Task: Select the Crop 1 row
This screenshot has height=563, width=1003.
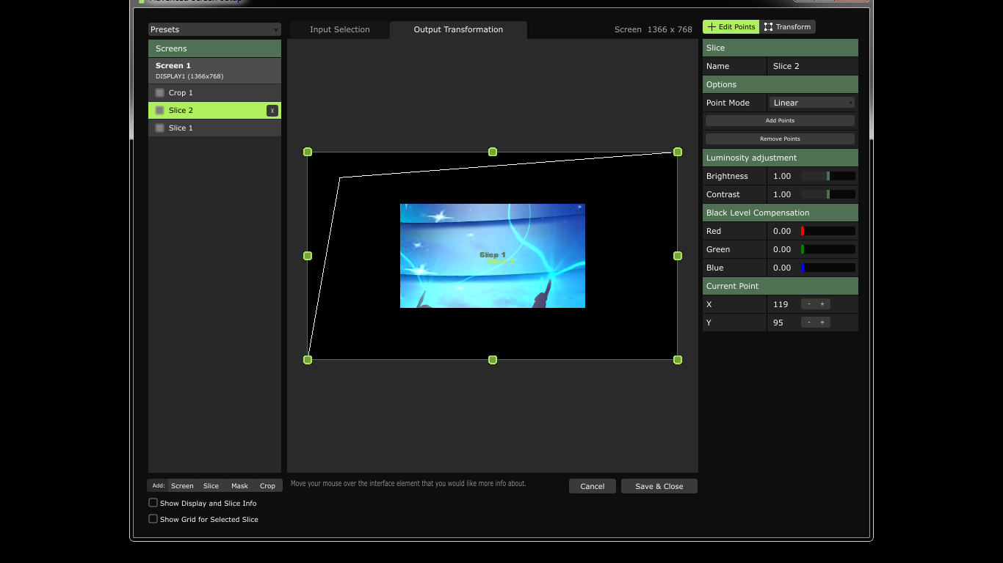Action: [x=214, y=93]
